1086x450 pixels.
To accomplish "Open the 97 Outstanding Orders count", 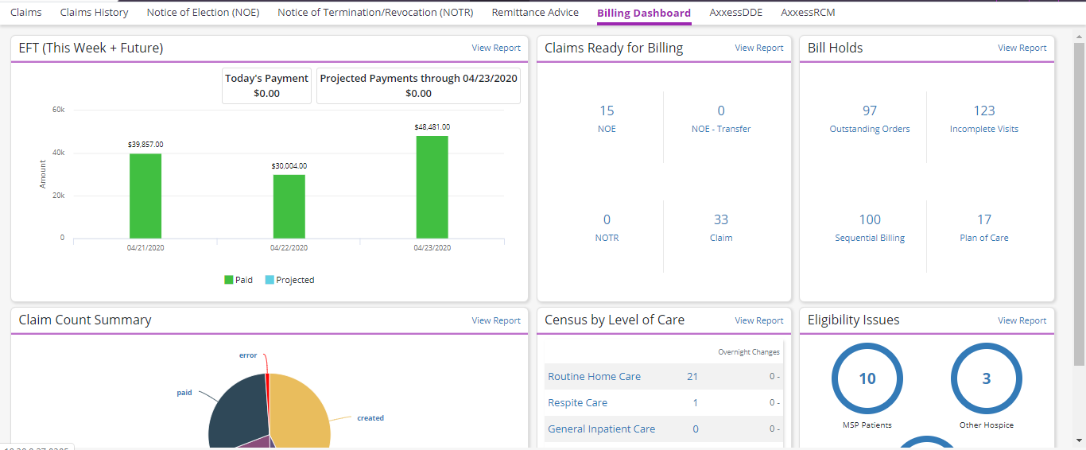I will 869,111.
